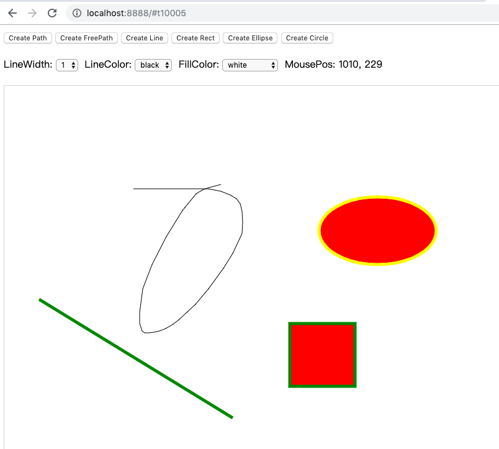The width and height of the screenshot is (499, 449).
Task: Choose the Create Line button
Action: (144, 38)
